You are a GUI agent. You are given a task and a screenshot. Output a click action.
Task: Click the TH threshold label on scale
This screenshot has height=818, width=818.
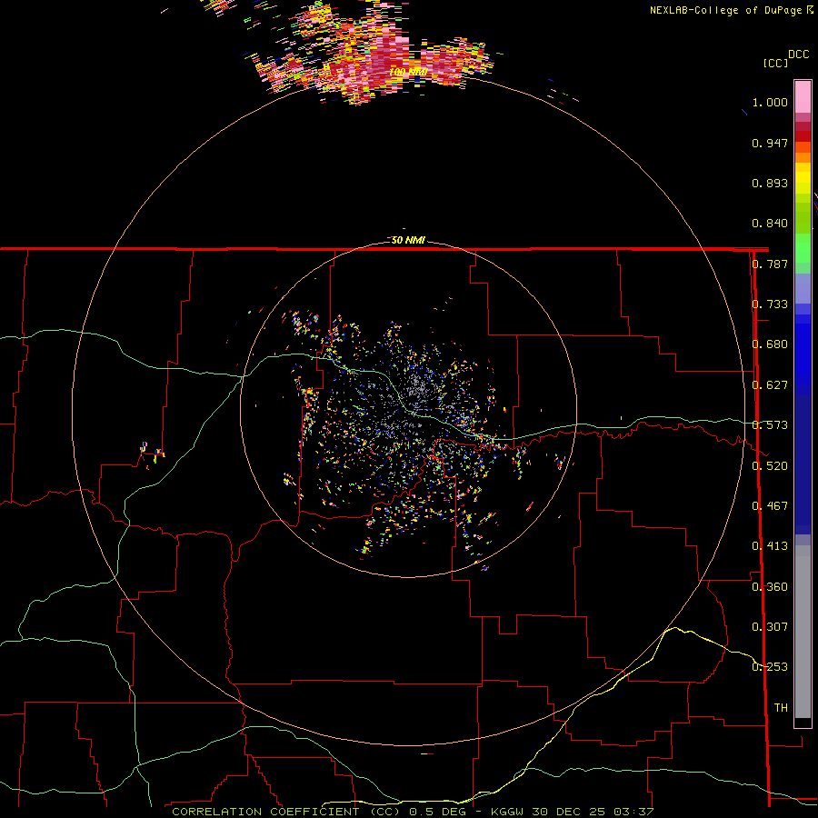click(781, 708)
